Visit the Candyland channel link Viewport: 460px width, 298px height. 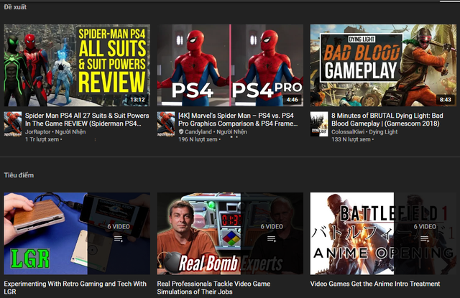click(x=198, y=132)
